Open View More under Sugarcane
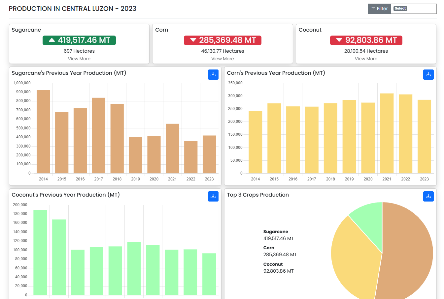This screenshot has height=299, width=444. click(x=79, y=59)
